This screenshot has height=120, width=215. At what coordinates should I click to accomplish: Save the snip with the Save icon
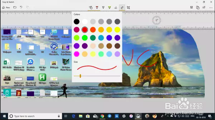coord(191,7)
